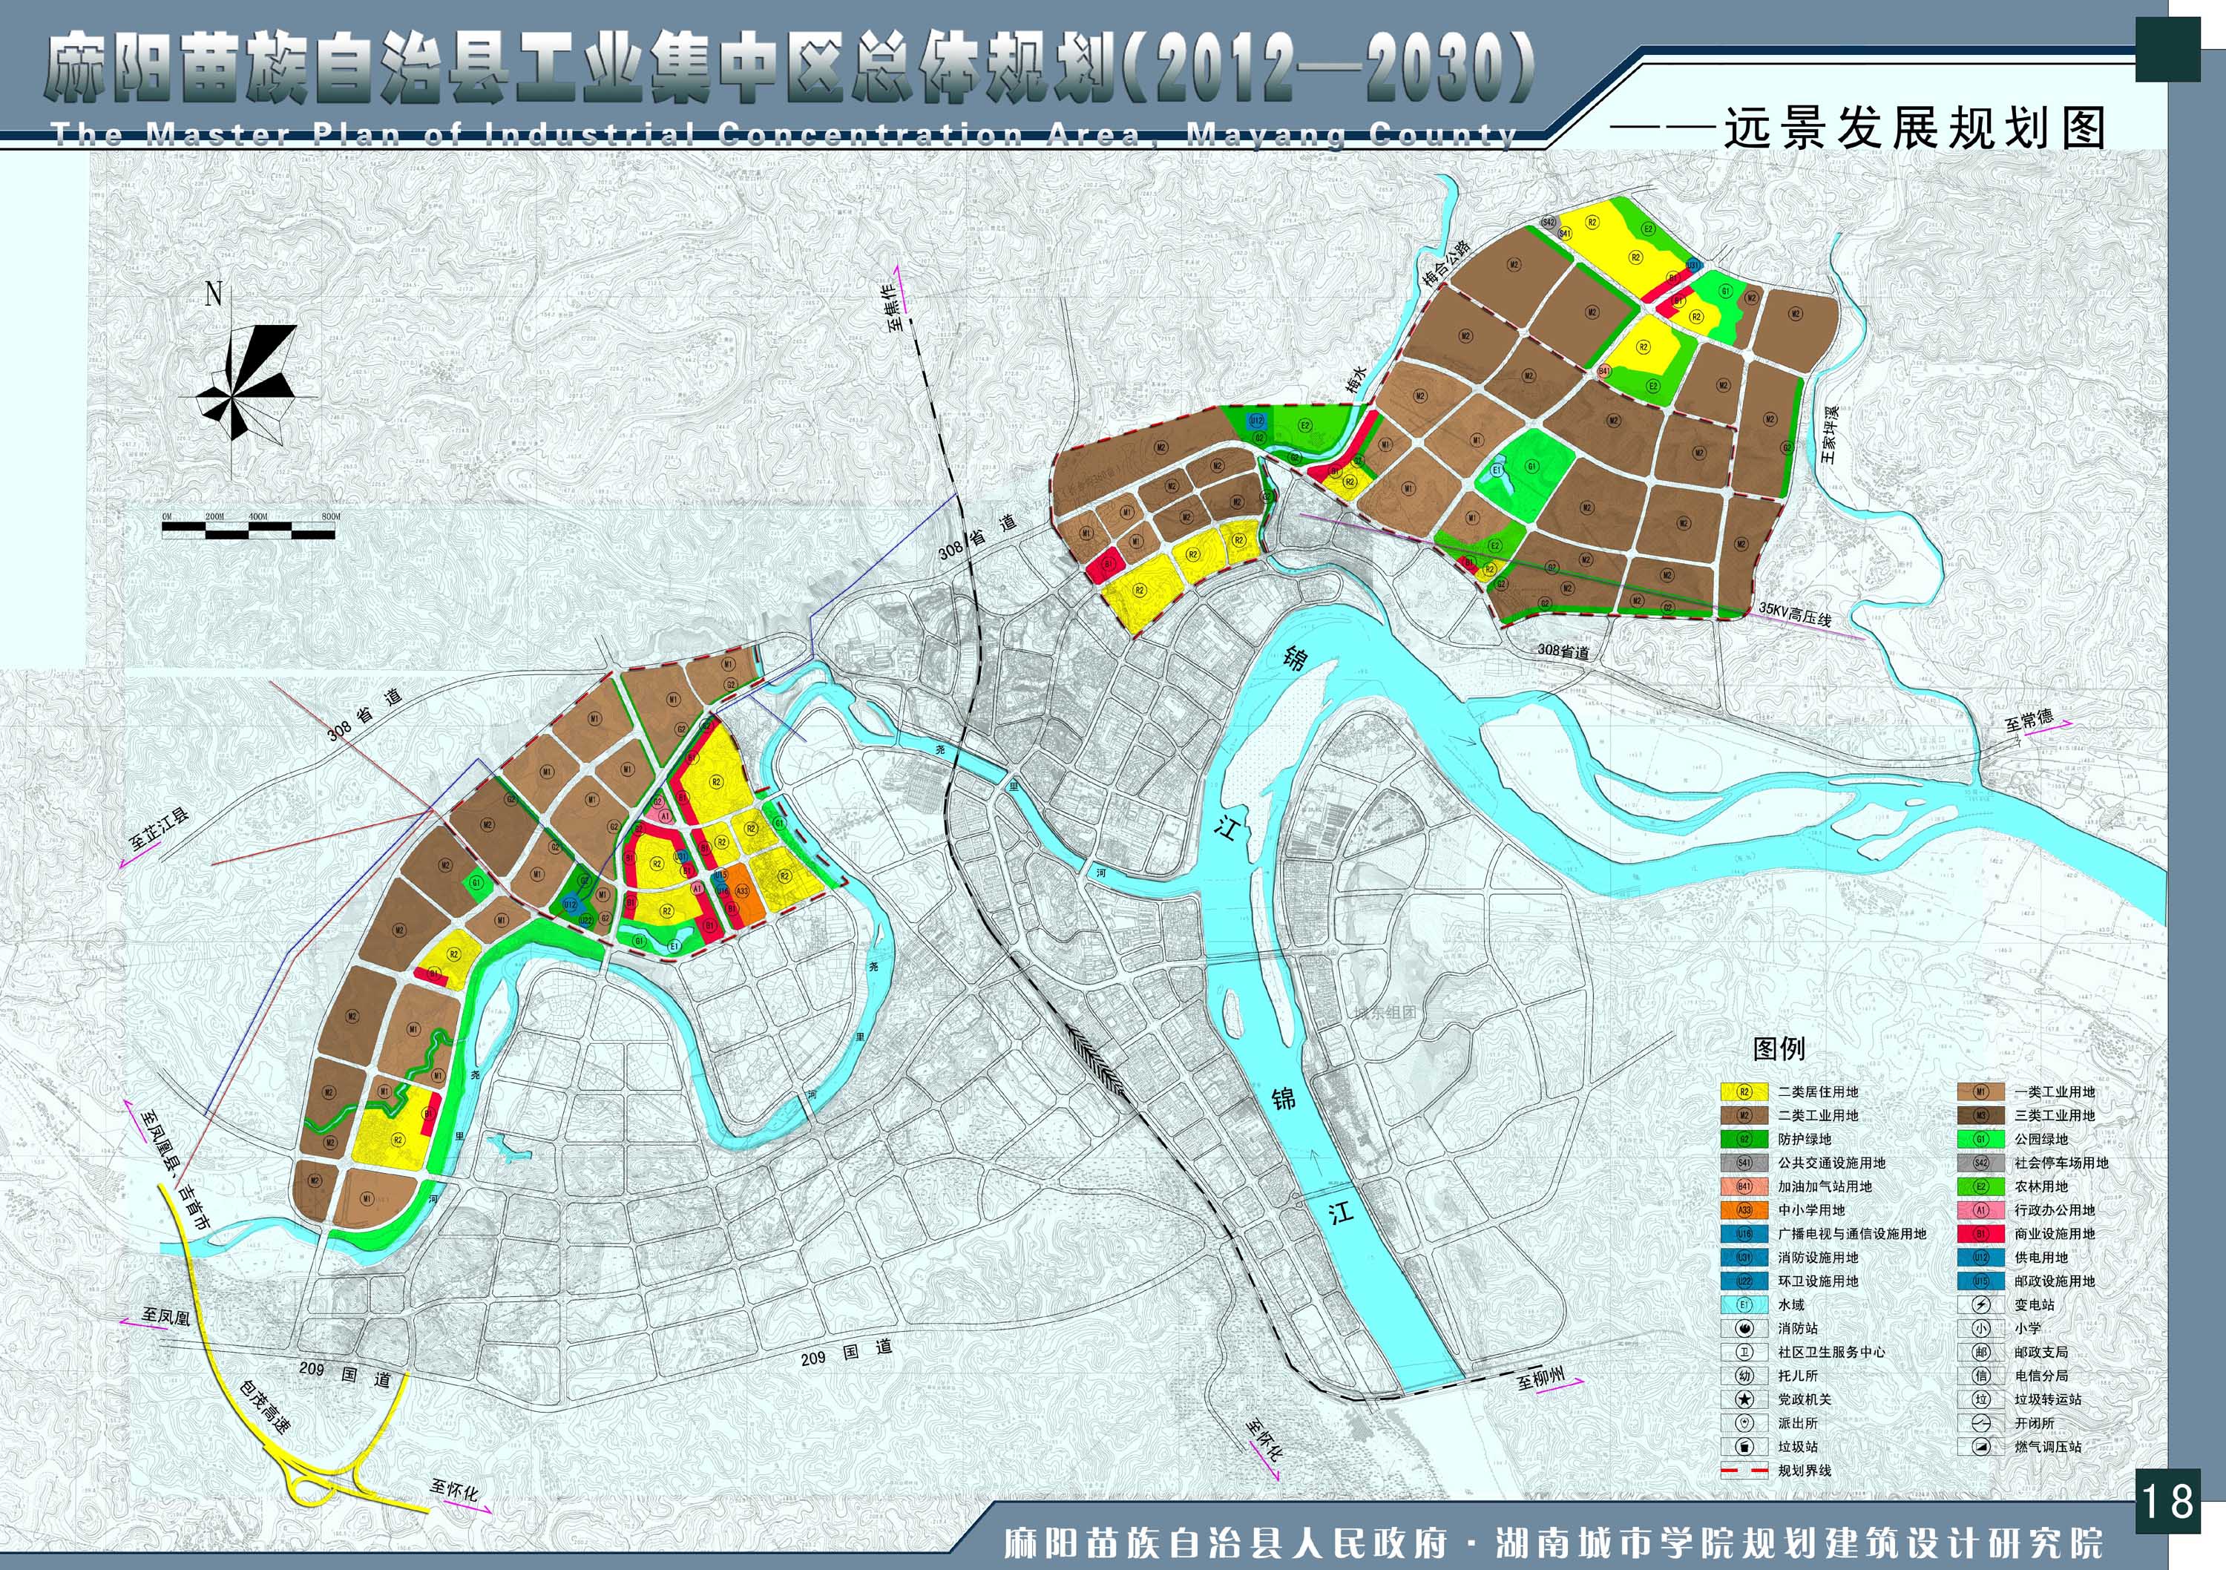
Task: Click the fire station (消防站) legend icon
Action: (x=1744, y=1329)
